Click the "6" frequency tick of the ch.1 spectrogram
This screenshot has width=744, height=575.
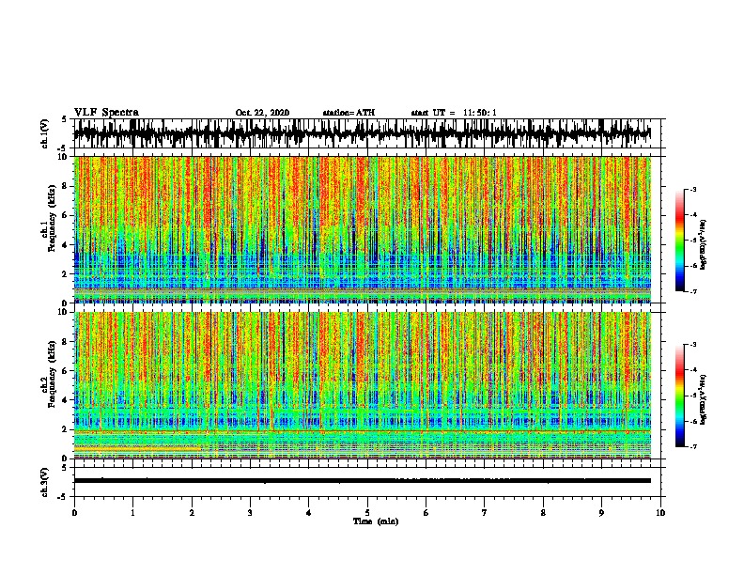point(67,215)
